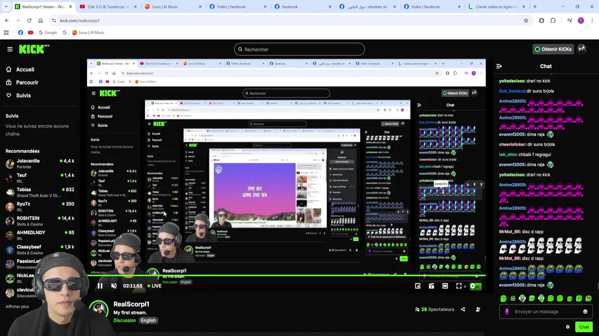599x336 pixels.
Task: Navigate to Accueil in sidebar
Action: coord(25,70)
